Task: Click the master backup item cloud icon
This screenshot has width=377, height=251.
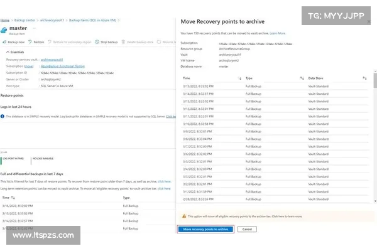Action: pyautogui.click(x=4, y=31)
